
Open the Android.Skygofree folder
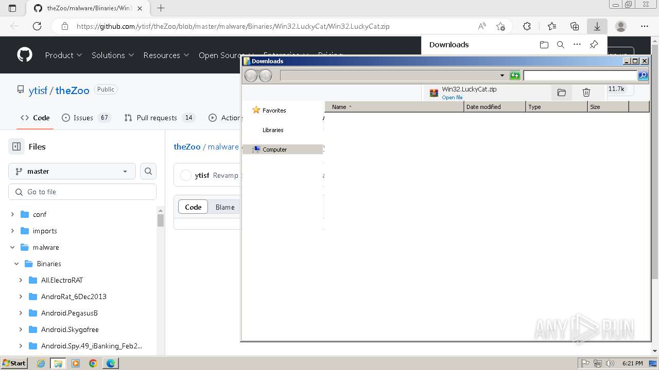pyautogui.click(x=70, y=329)
